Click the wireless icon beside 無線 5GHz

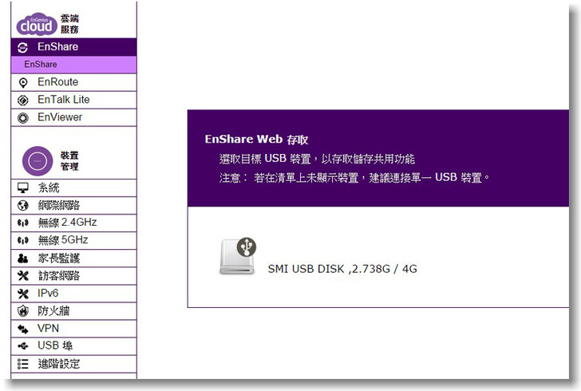(23, 240)
